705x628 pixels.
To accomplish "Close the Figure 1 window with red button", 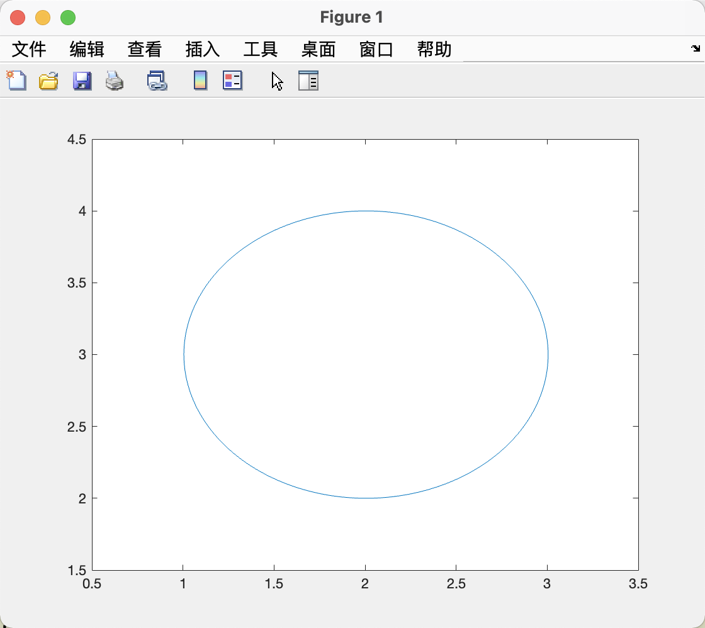I will [18, 18].
